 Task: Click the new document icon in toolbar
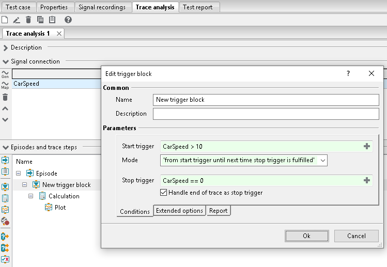[x=5, y=20]
